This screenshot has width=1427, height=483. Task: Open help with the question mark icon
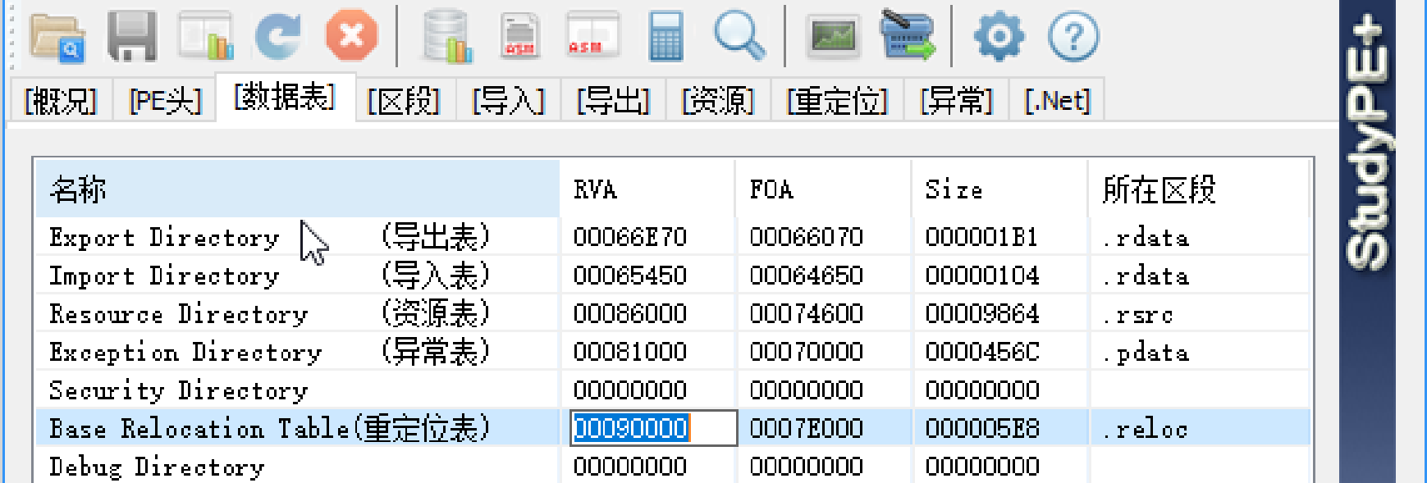click(1073, 37)
